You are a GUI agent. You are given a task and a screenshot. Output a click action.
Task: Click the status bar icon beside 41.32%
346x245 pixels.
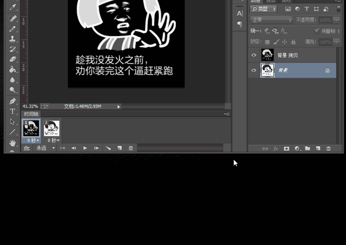pos(44,106)
